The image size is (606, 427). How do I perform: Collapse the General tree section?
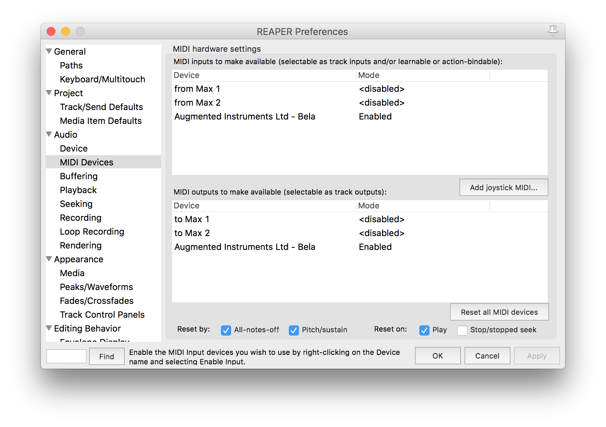tap(49, 51)
